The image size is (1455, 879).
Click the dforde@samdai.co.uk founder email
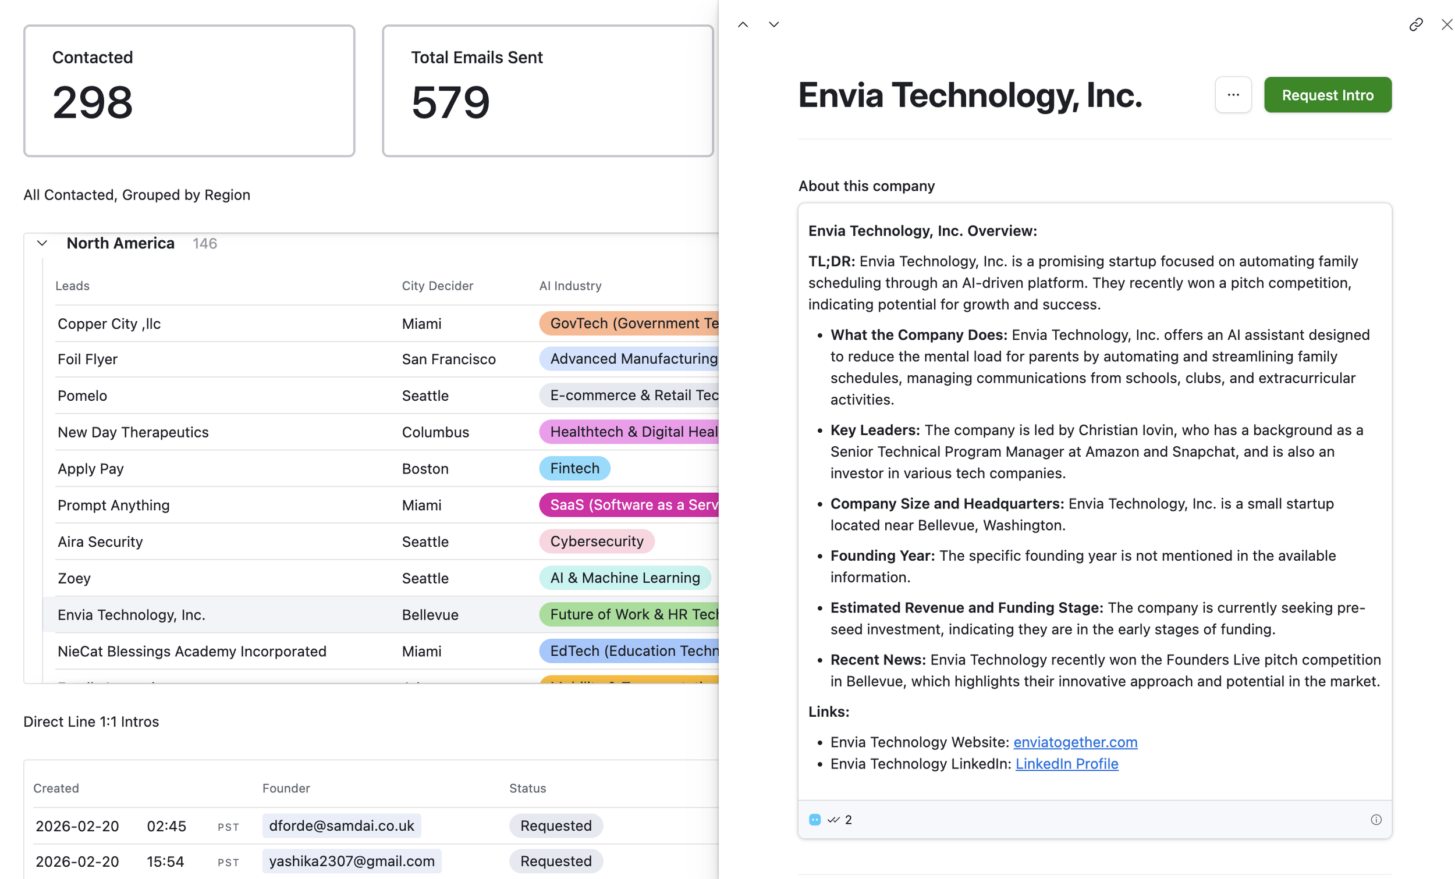pyautogui.click(x=342, y=825)
